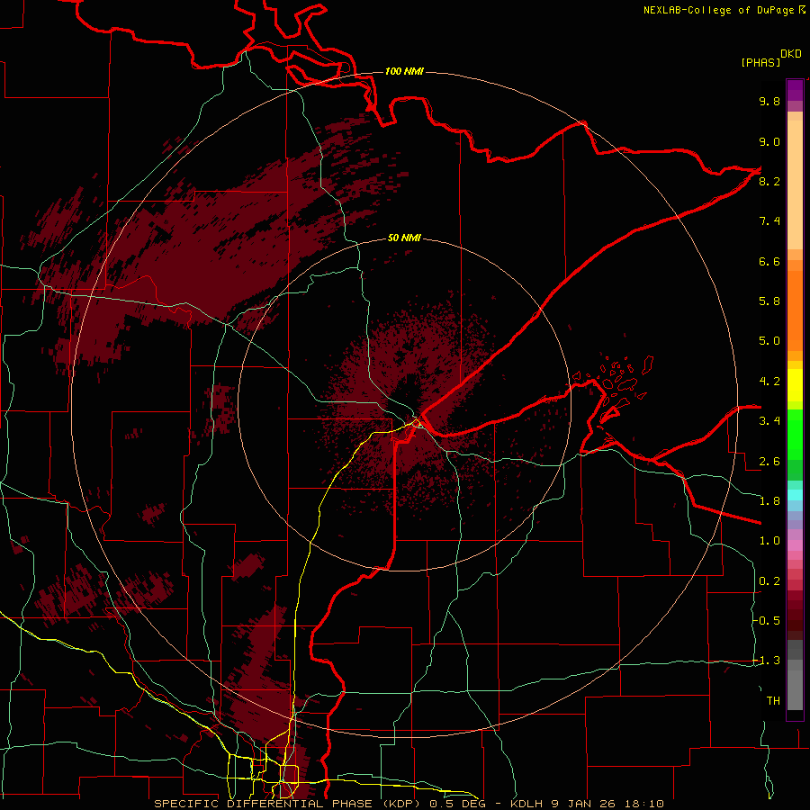
Task: Click the -0.5 value on color scale
Action: [x=767, y=620]
